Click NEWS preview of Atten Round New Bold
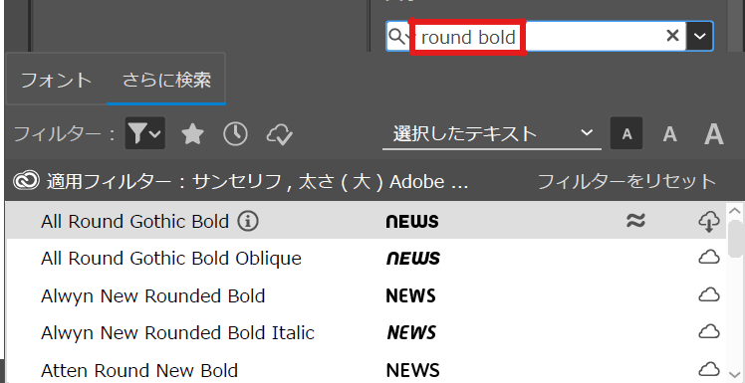745x383 pixels. tap(413, 370)
